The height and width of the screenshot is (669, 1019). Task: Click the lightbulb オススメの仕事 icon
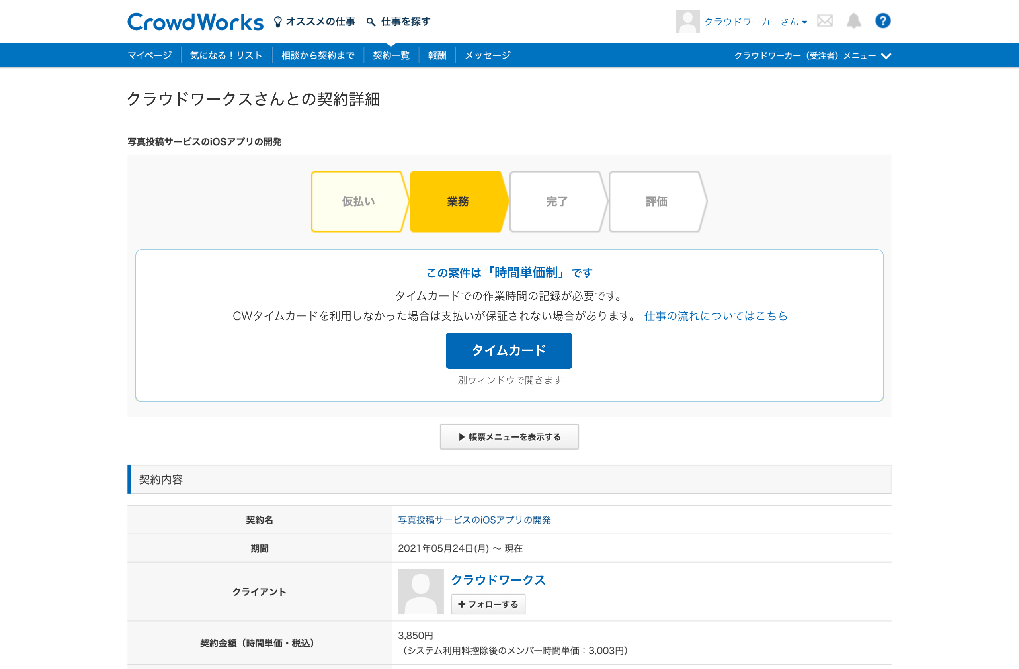(x=278, y=22)
